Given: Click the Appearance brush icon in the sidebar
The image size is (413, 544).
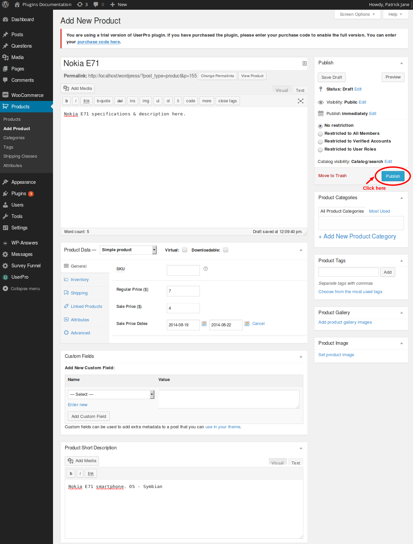Looking at the screenshot, I should tap(5, 182).
